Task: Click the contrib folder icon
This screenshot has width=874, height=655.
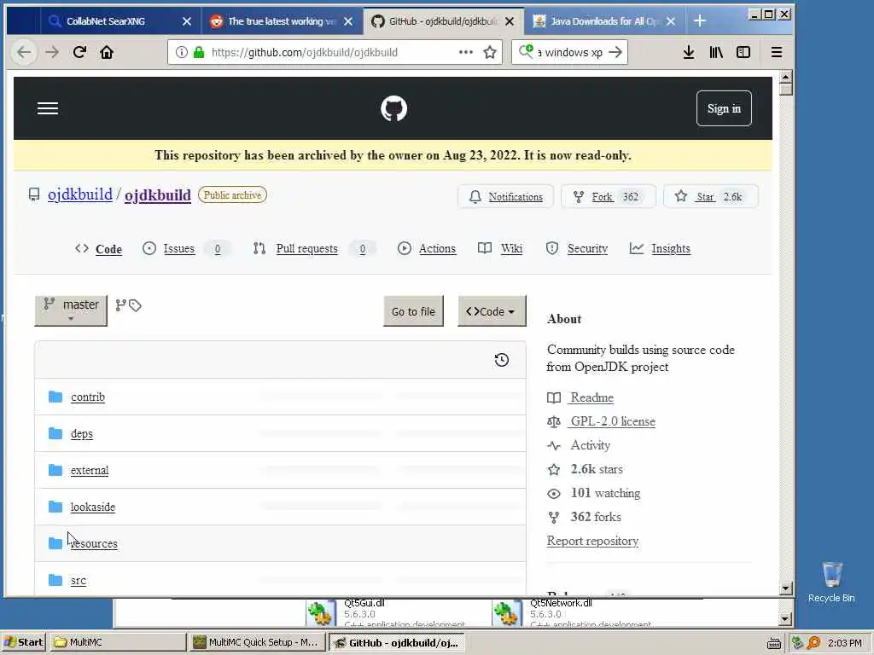Action: (55, 397)
